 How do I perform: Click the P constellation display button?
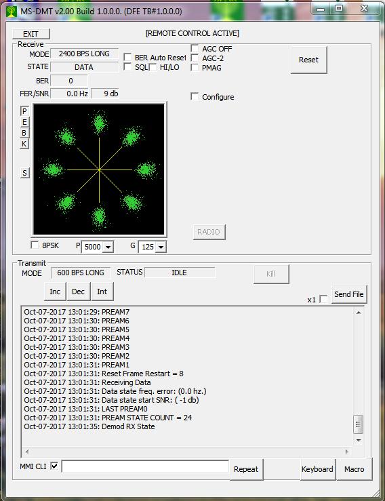pos(24,111)
